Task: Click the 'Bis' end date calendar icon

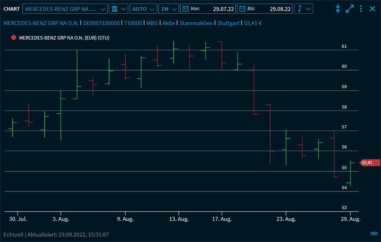Action: 242,9
